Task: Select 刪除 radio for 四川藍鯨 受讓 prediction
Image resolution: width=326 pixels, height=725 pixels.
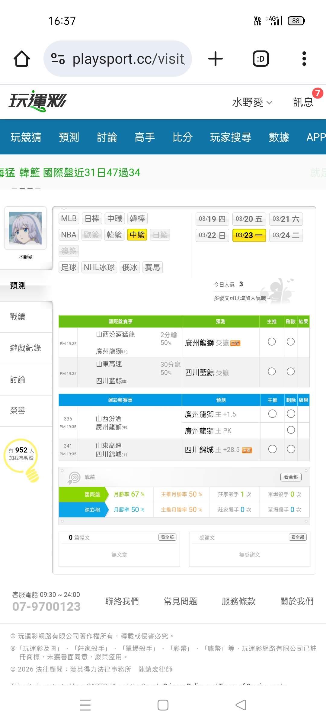Action: point(291,371)
